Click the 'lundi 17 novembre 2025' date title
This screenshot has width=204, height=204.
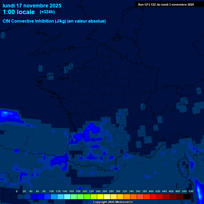(32, 6)
